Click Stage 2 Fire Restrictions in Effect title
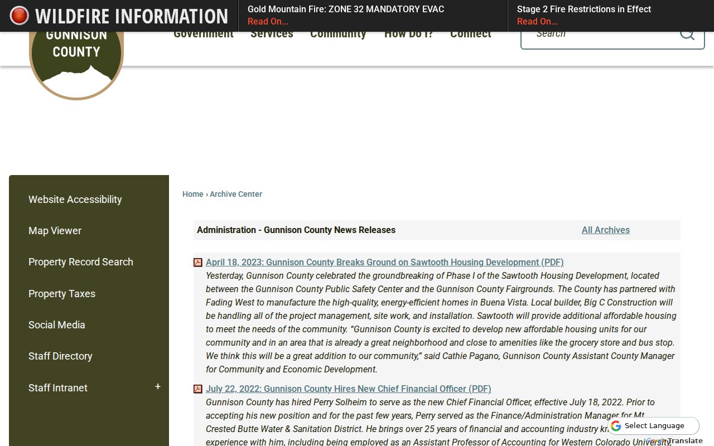 point(584,9)
